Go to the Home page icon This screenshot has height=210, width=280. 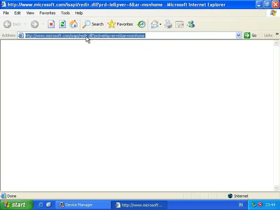tap(73, 24)
